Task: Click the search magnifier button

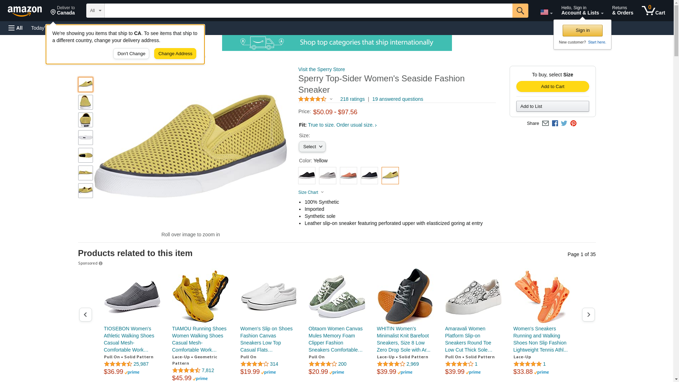Action: [x=520, y=11]
